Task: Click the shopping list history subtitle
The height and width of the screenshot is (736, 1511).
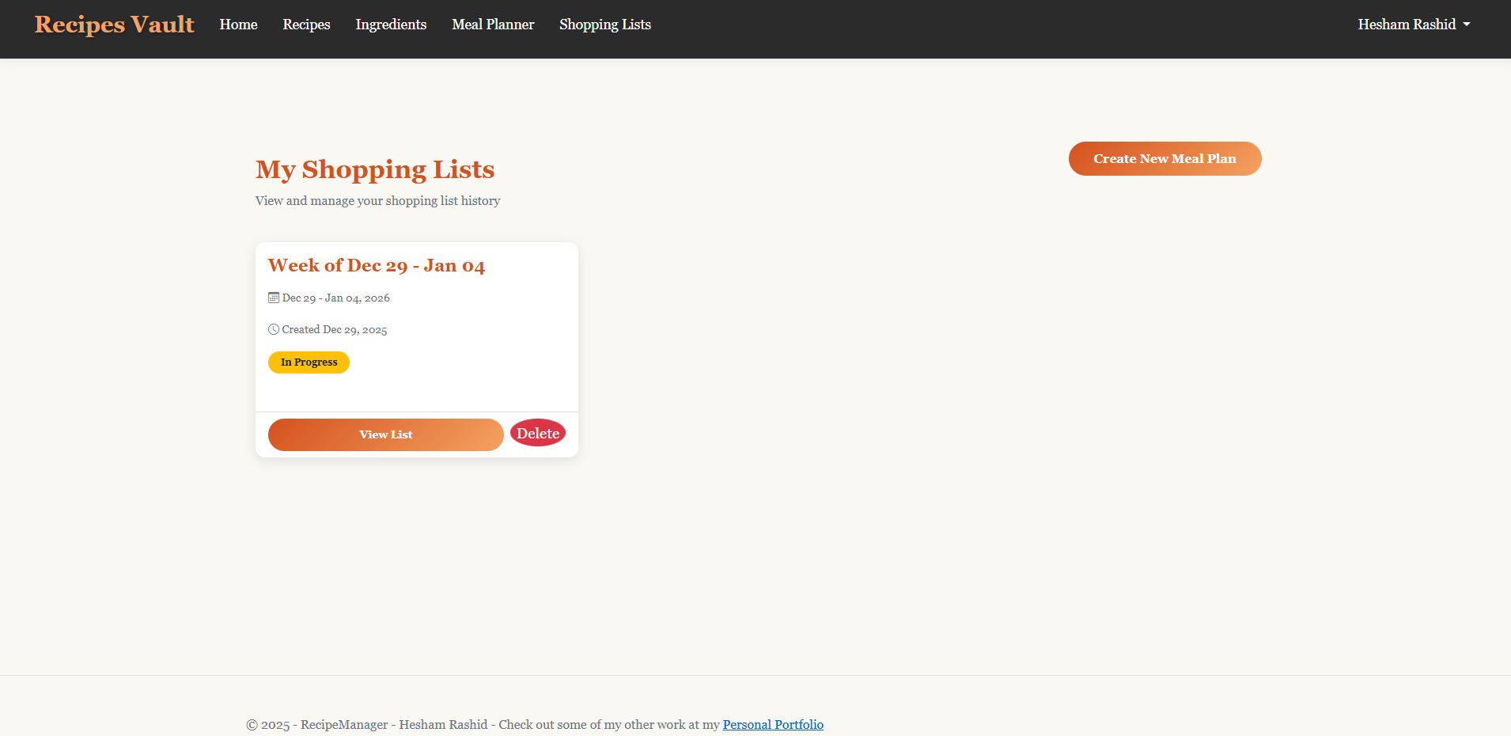Action: tap(377, 201)
